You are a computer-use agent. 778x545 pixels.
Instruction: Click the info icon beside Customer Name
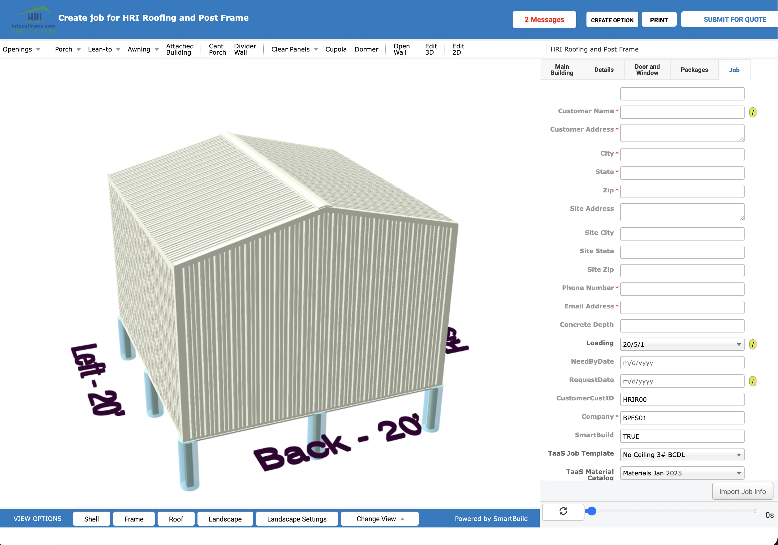coord(753,112)
